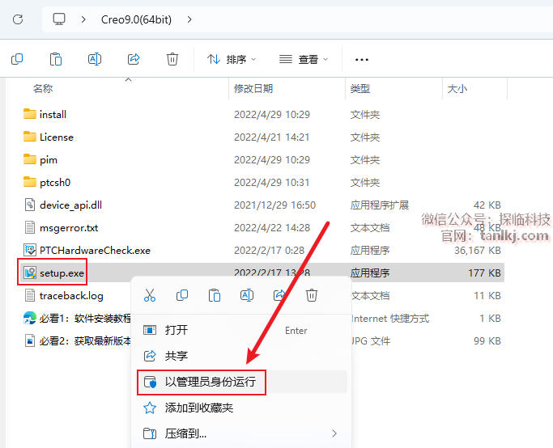Click Internet 快捷方式 type cell
The width and height of the screenshot is (553, 448).
tap(390, 319)
